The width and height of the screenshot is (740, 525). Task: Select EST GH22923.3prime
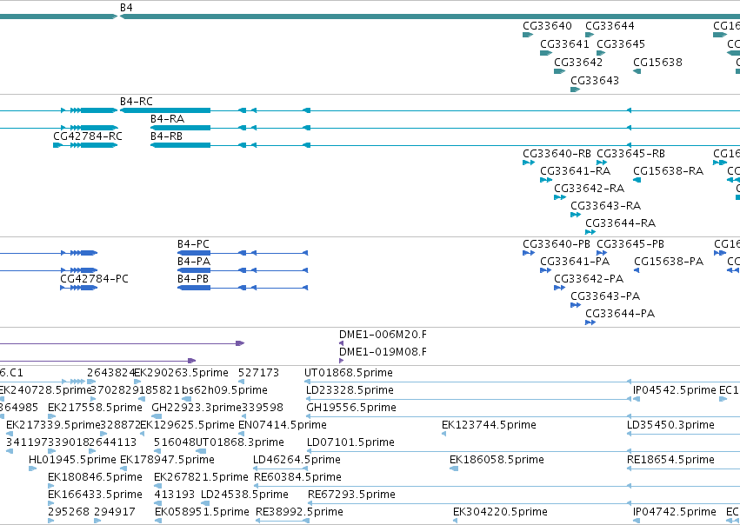(x=197, y=408)
